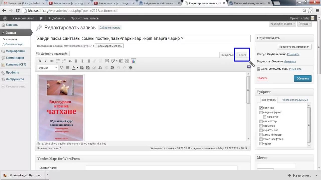Viewport: 321px width, 180px height.
Task: Open the Формат dropdown
Action: 48,68
